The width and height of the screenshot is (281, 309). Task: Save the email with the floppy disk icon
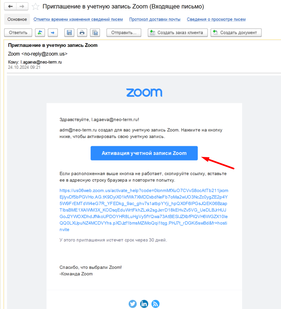(x=69, y=33)
